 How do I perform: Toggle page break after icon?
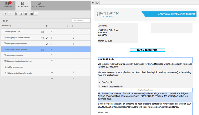36,14
